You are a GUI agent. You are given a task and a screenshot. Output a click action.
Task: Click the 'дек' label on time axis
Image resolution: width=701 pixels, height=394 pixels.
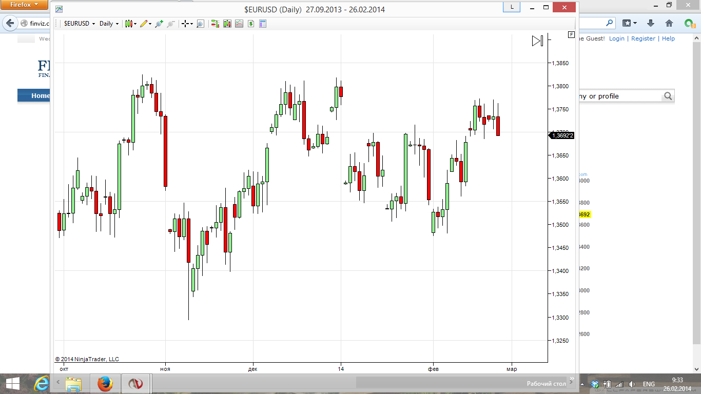(252, 369)
